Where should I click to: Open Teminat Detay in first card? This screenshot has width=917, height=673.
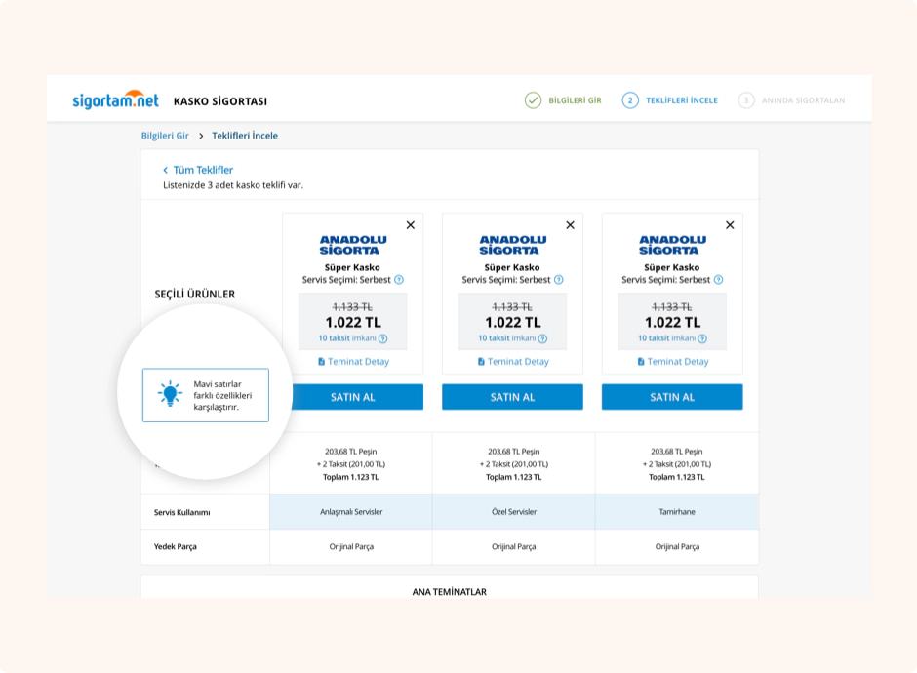click(x=352, y=361)
